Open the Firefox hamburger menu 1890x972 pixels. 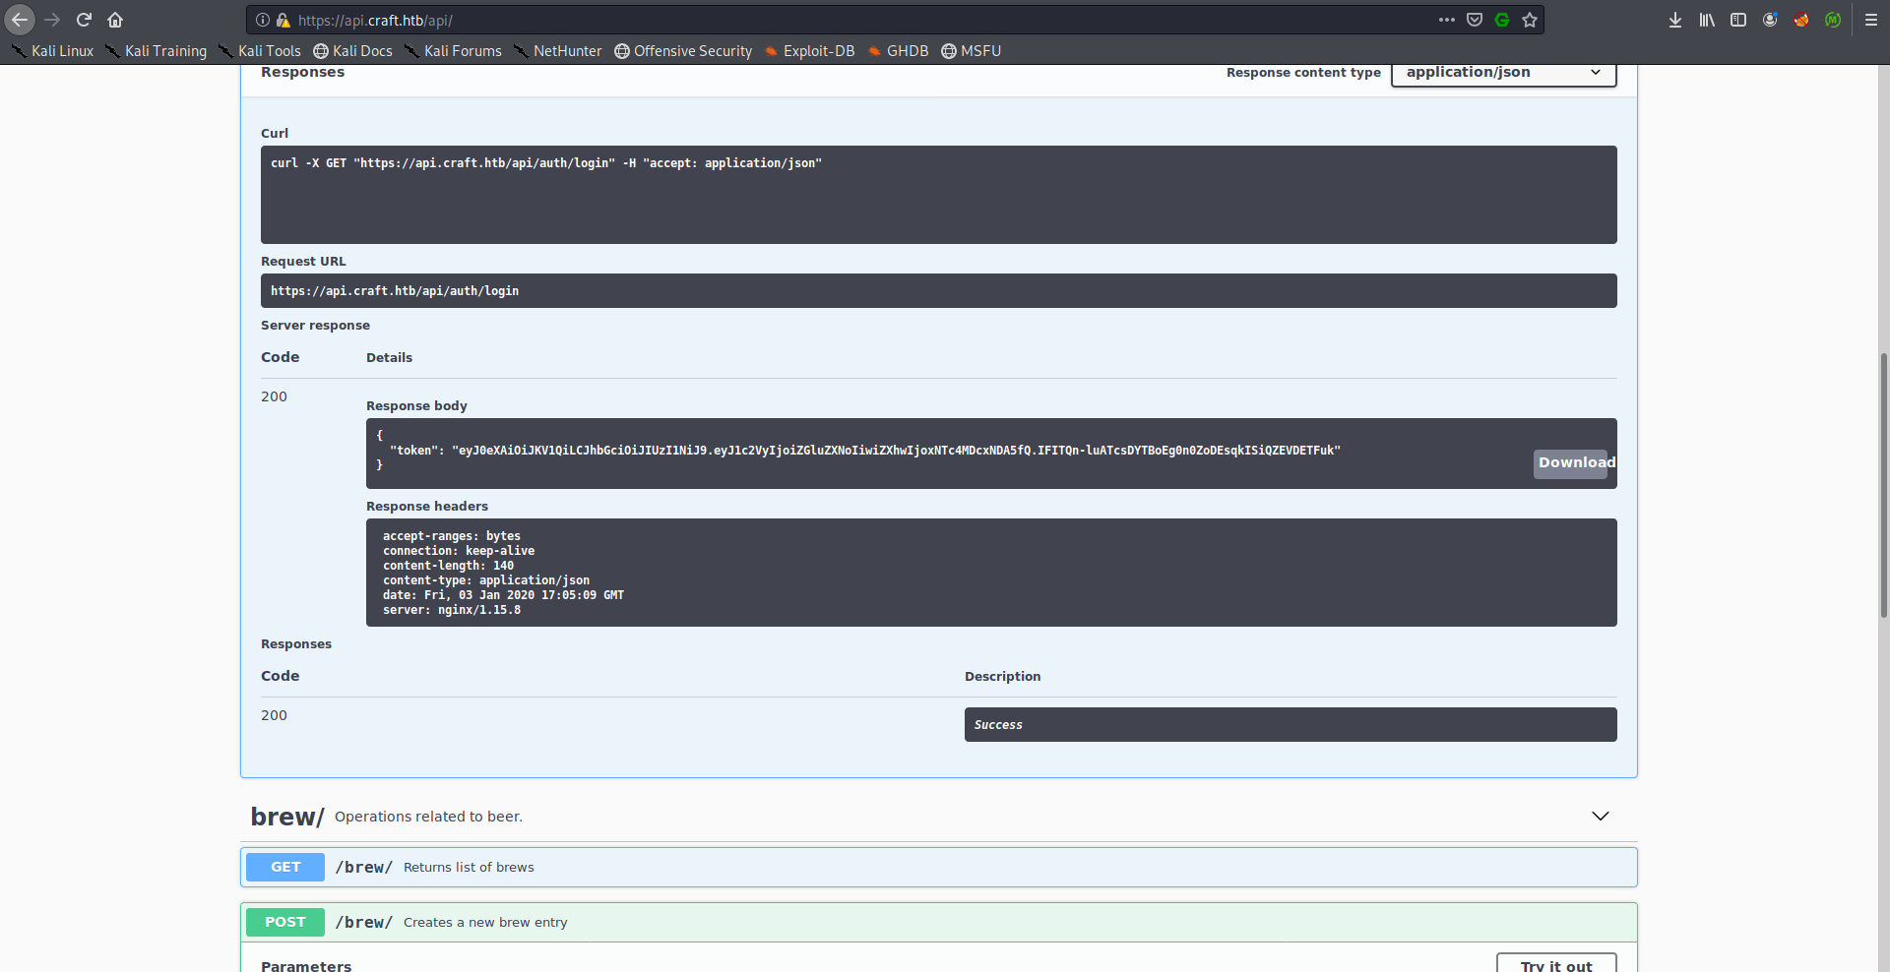1871,20
